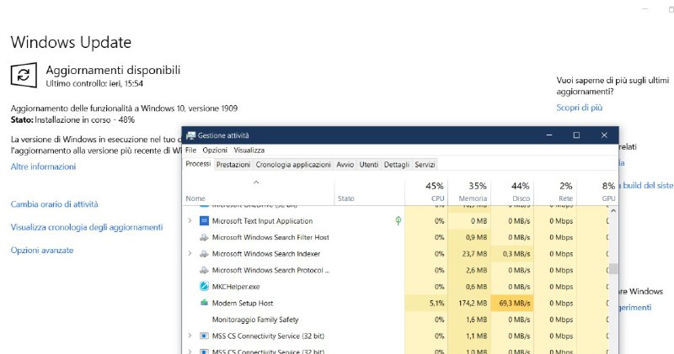Click the 5,1% CPU value

[436, 303]
